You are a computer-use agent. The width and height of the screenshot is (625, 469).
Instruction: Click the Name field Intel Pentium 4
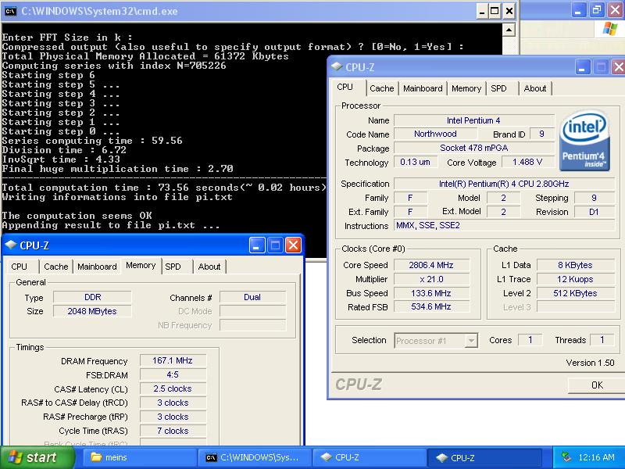pos(474,120)
